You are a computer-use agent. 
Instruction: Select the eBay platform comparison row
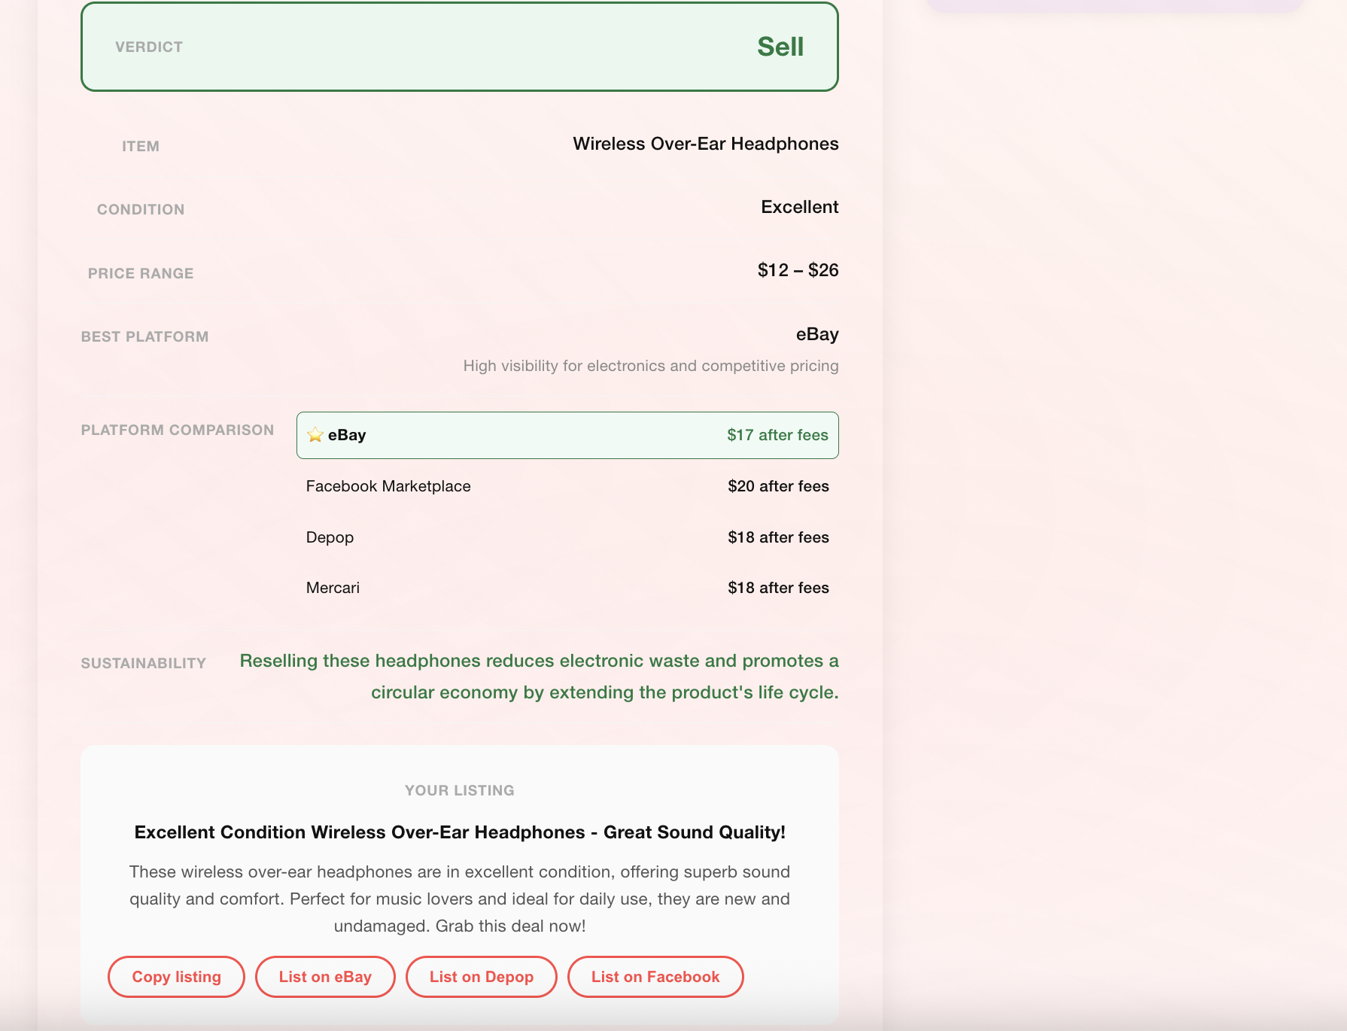click(x=567, y=435)
